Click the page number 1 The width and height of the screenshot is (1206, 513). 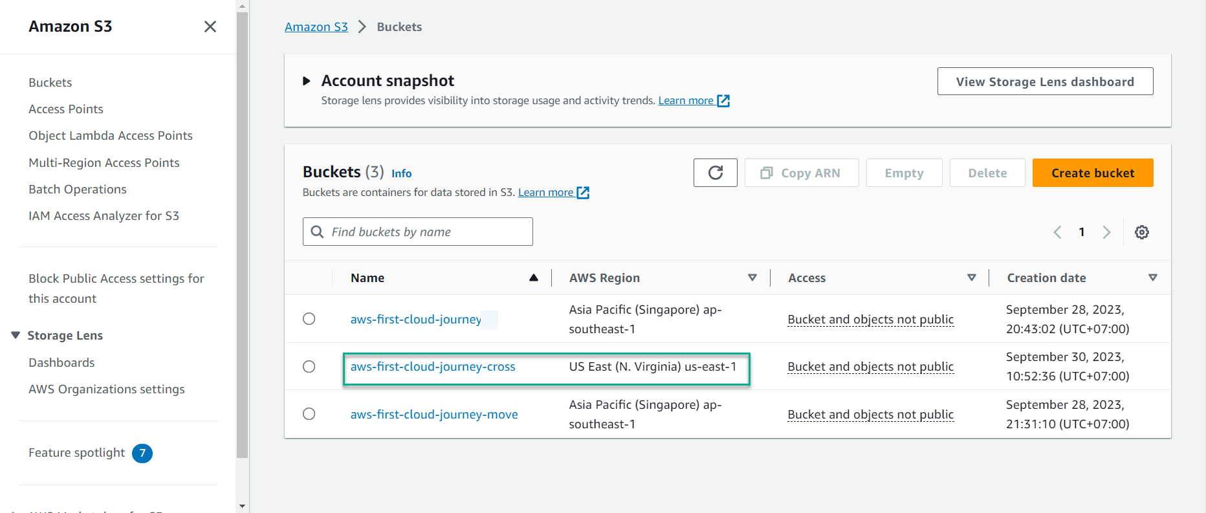(1082, 232)
